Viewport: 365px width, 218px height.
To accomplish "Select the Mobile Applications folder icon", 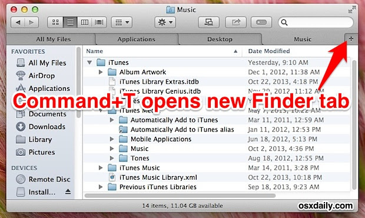I will [x=123, y=139].
